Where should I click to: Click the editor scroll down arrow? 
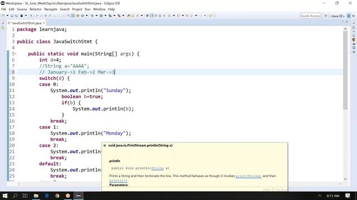(345, 179)
